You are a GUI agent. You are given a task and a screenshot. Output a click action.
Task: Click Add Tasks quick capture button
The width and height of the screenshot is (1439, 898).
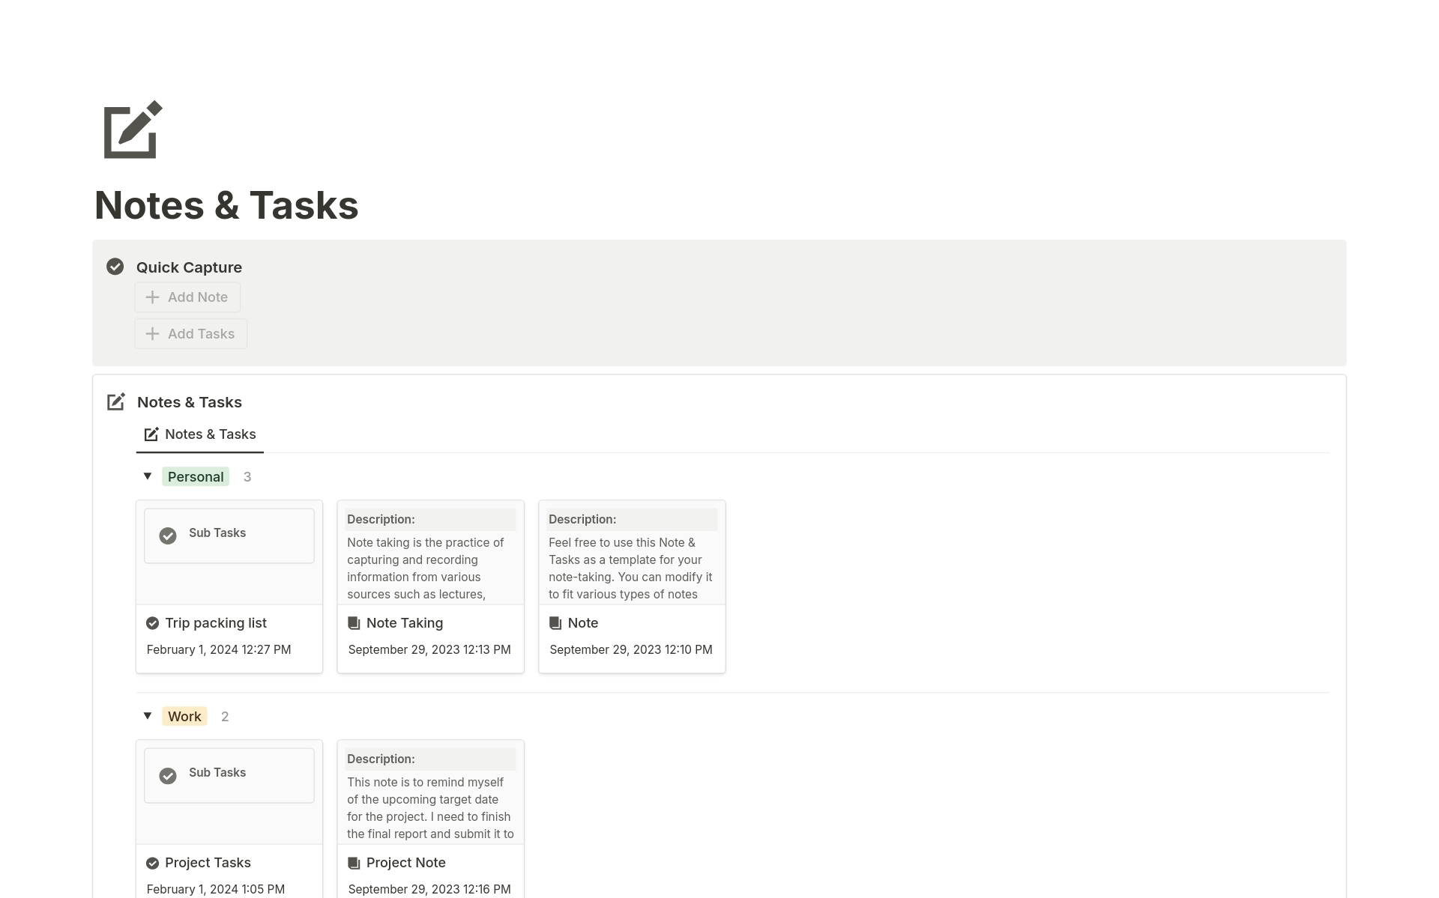click(x=190, y=333)
